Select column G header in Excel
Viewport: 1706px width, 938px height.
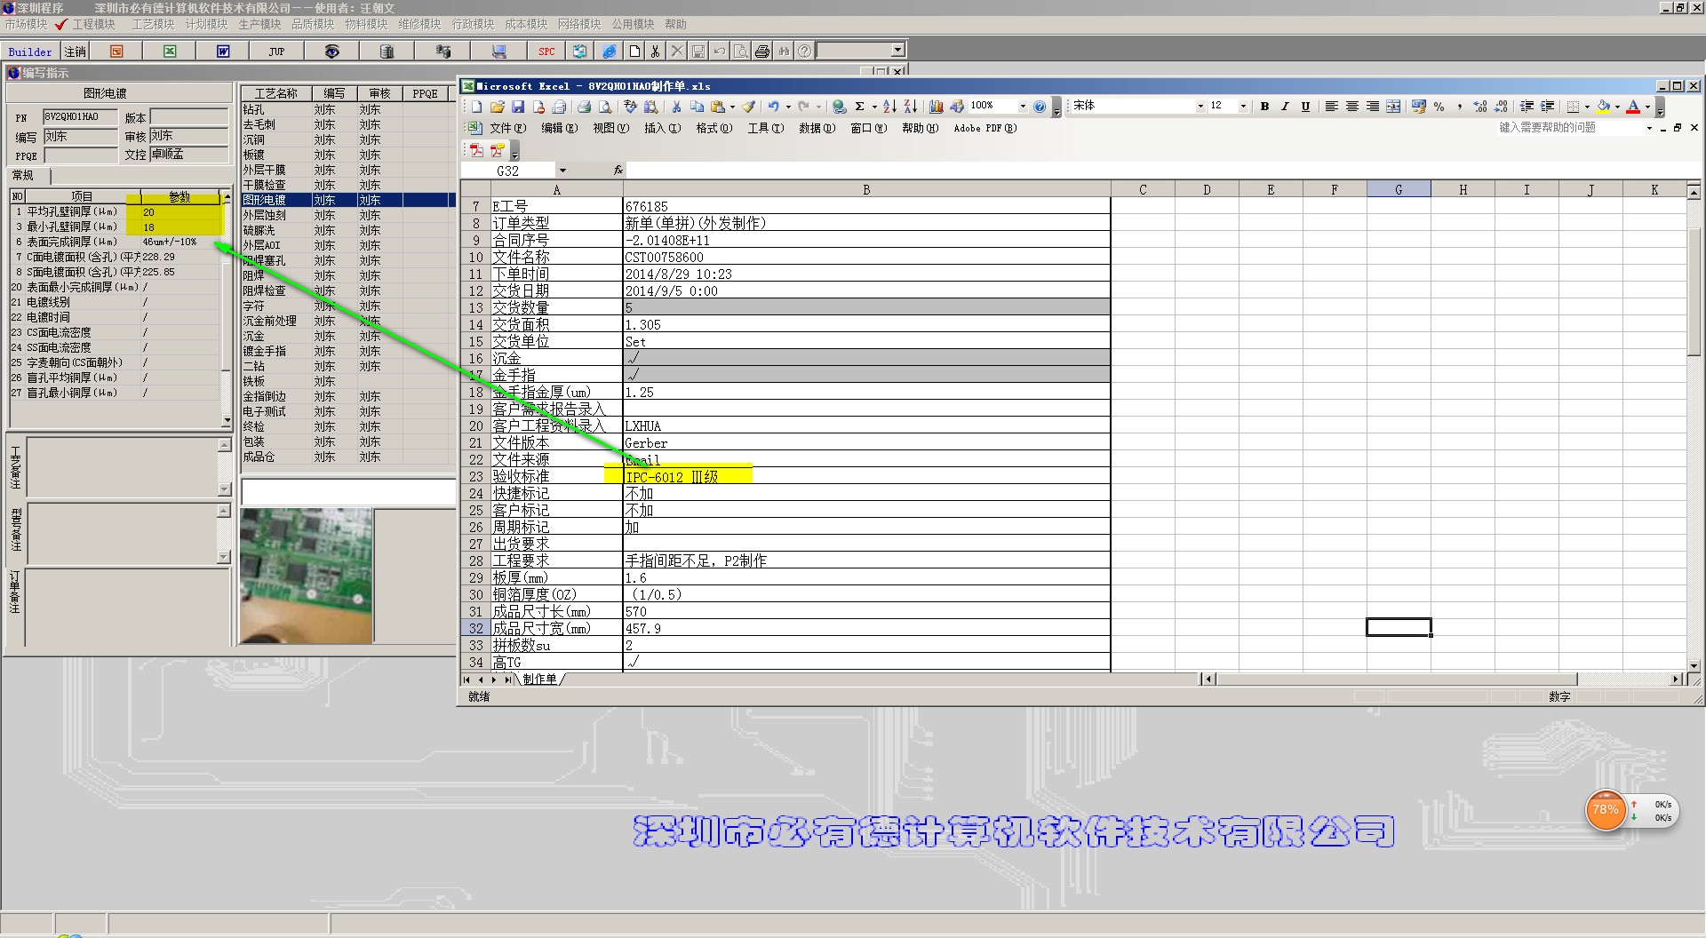click(x=1399, y=189)
